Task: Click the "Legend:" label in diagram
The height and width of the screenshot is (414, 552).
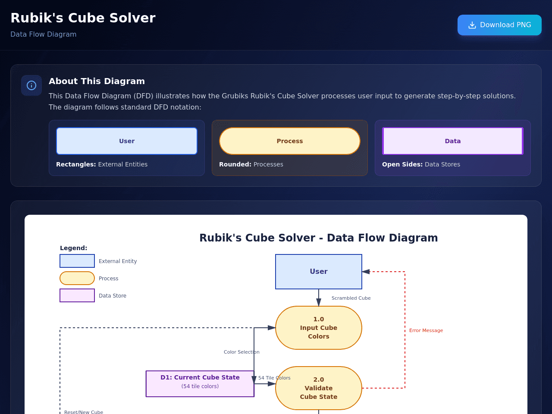Action: 74,248
